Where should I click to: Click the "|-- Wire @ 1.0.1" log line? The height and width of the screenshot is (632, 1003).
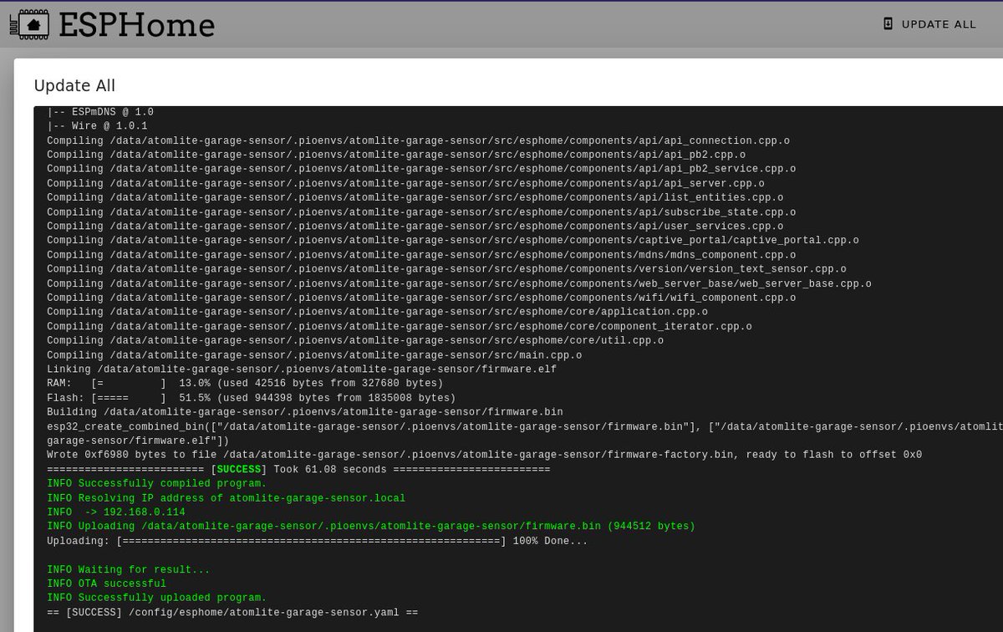click(x=97, y=126)
